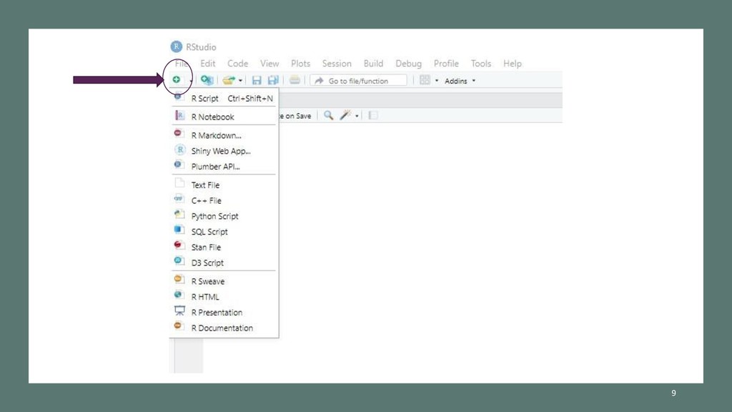Open the Build menu
This screenshot has height=412, width=732.
click(x=373, y=64)
